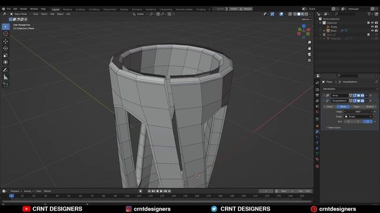The image size is (380, 213).
Task: Select the Move tool
Action: pos(5,41)
